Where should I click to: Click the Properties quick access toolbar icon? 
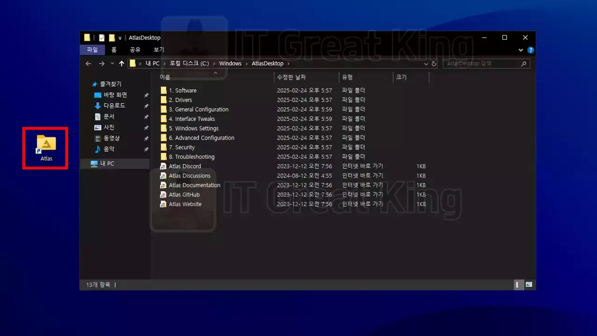click(x=102, y=38)
